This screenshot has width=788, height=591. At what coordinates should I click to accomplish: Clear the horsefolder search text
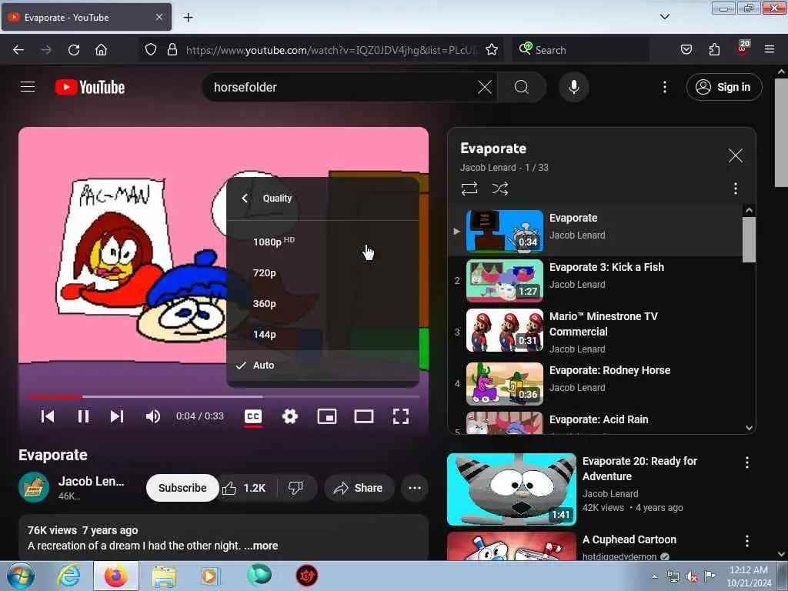(x=485, y=88)
